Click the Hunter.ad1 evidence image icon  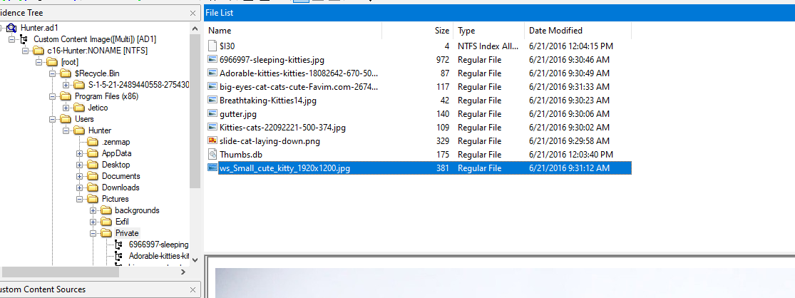11,28
